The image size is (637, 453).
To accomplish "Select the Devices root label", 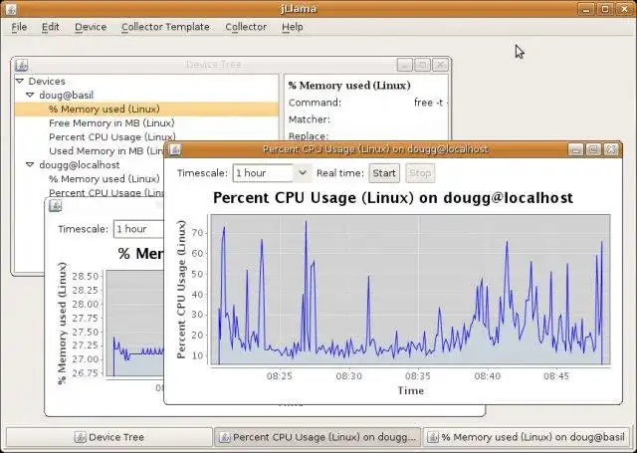I will [47, 82].
